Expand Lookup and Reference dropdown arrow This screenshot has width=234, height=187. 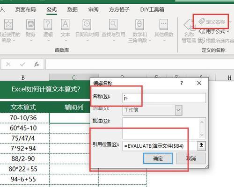point(114,41)
